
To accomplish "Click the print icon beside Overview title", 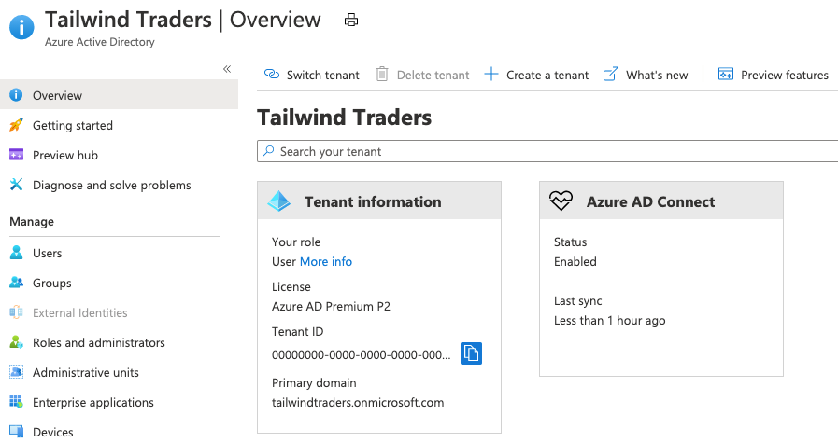I will point(351,21).
